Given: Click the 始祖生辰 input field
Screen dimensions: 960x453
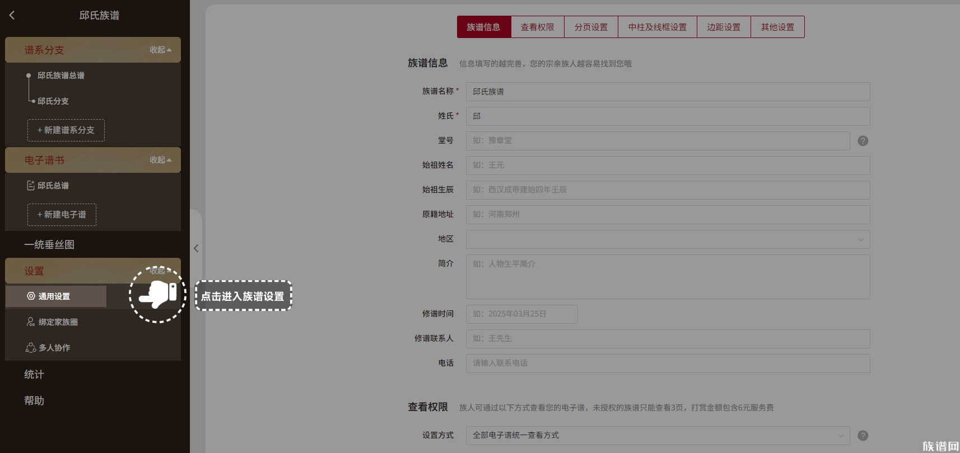Looking at the screenshot, I should pos(668,190).
